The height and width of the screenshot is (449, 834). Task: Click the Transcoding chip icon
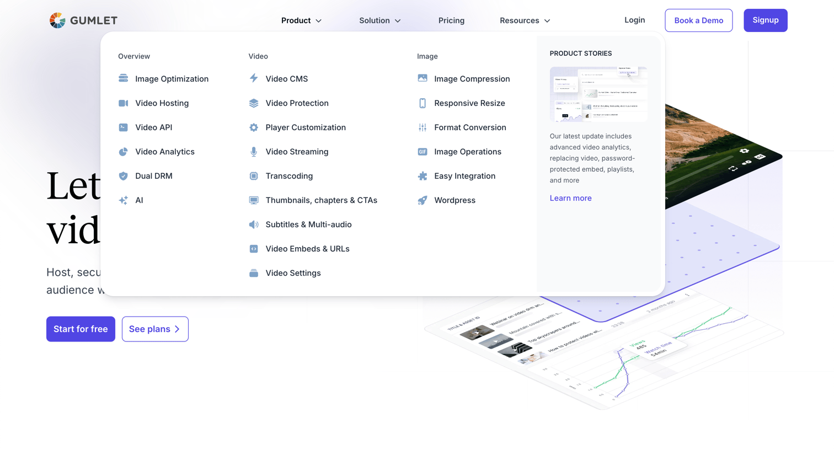254,176
